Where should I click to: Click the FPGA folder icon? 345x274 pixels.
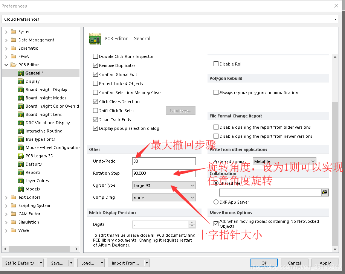14,56
